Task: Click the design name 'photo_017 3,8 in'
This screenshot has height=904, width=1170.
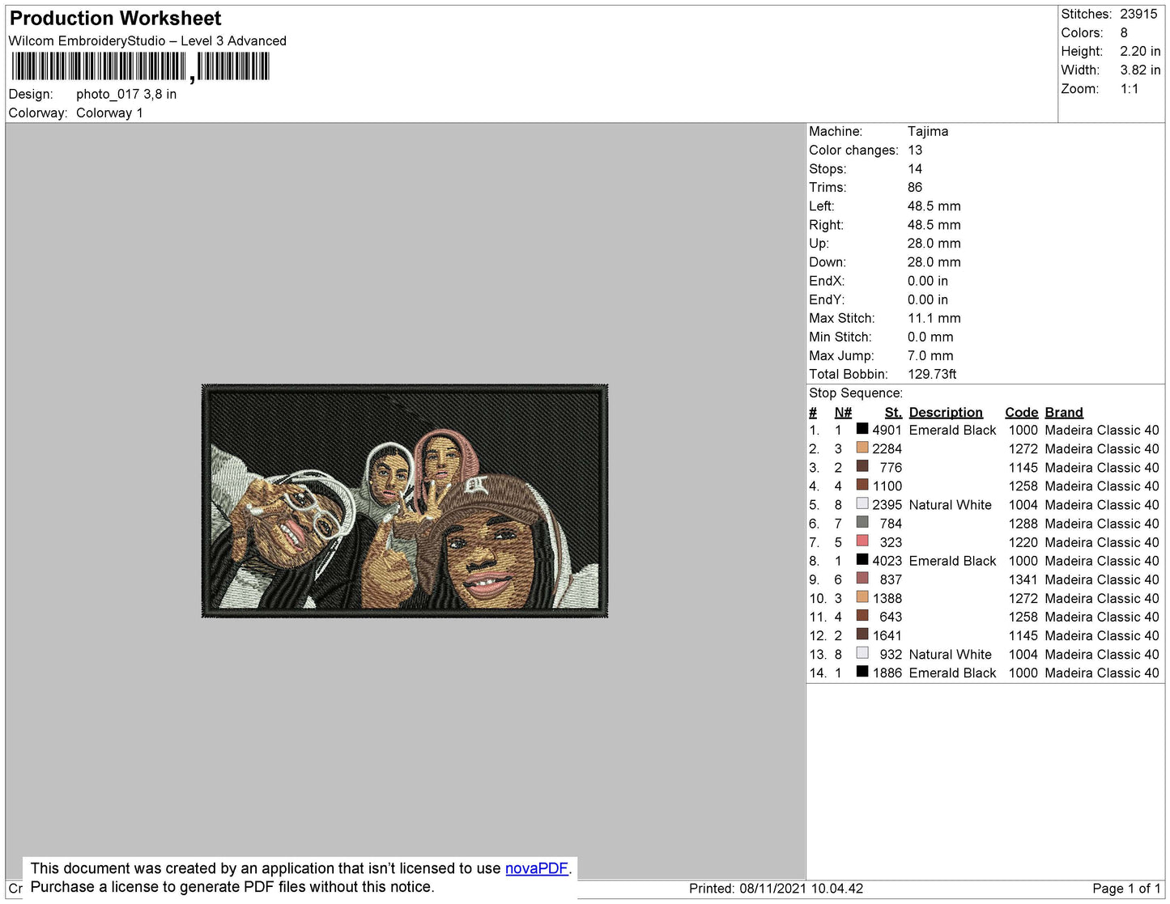Action: click(x=126, y=94)
